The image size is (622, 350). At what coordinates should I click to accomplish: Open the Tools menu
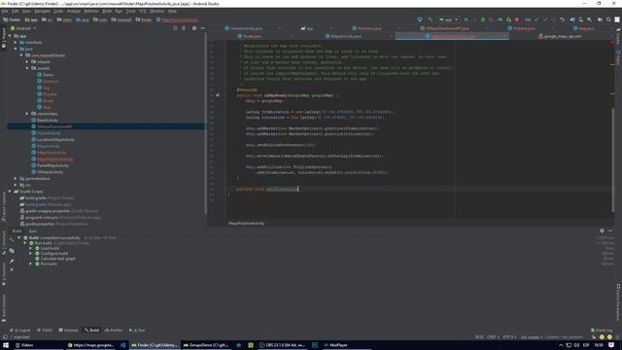coord(131,11)
